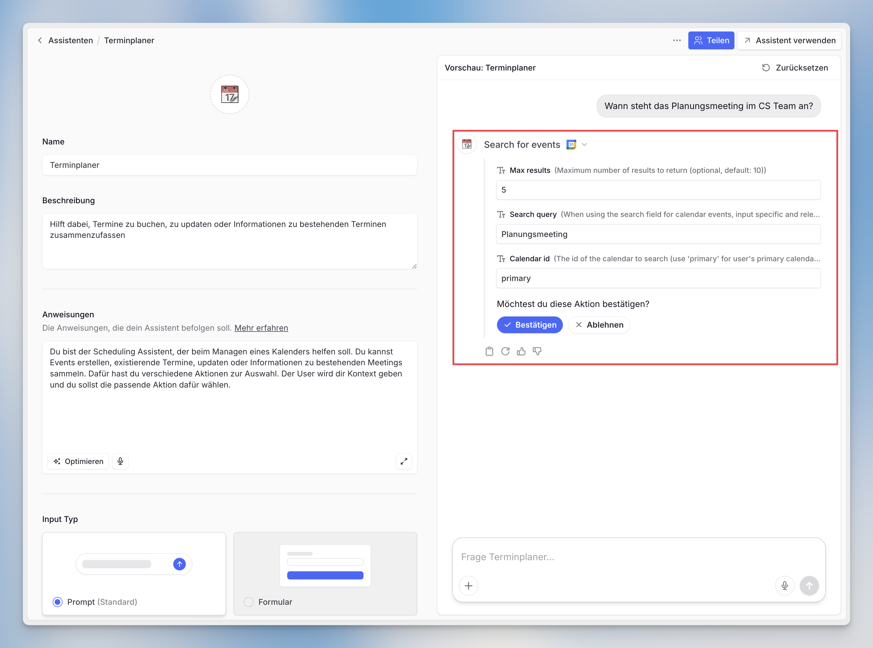Regenerate the response with the refresh icon
The height and width of the screenshot is (648, 873).
click(505, 351)
